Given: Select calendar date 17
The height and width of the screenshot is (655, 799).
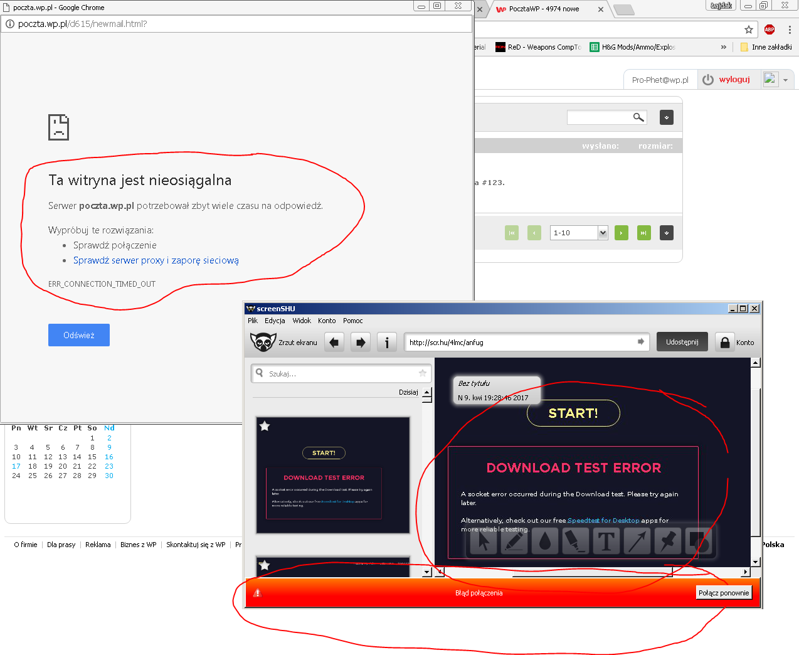Looking at the screenshot, I should 16,466.
